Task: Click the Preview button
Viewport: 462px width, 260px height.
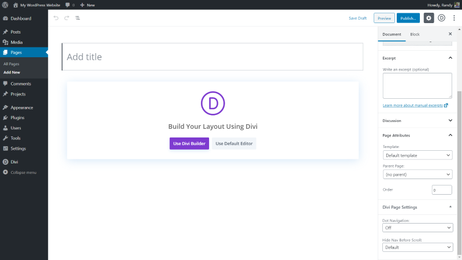Action: [384, 18]
